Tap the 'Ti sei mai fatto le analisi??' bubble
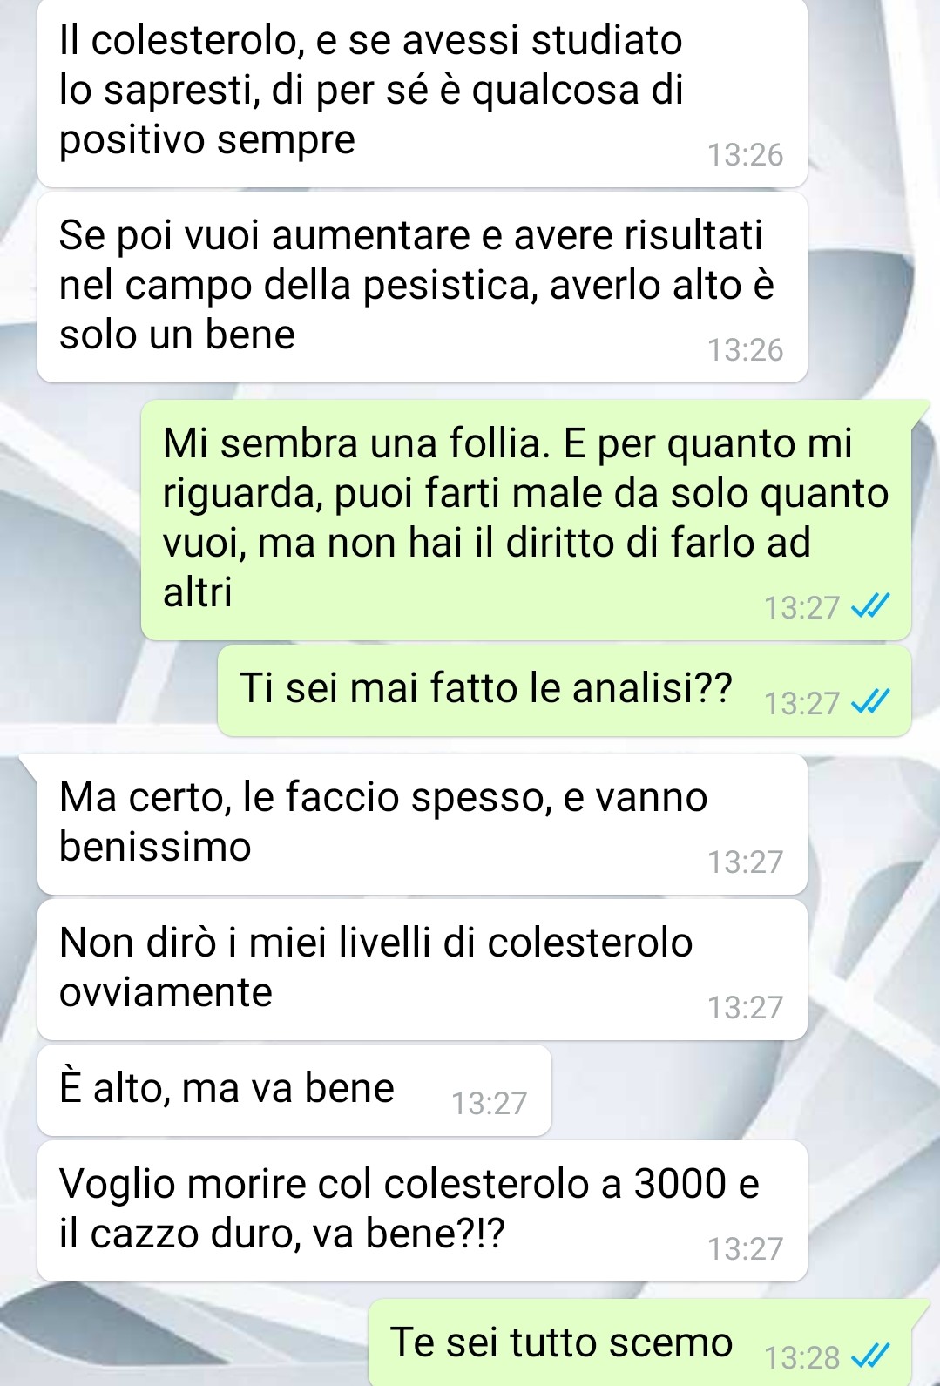Screen dimensions: 940x1386 (x=565, y=691)
